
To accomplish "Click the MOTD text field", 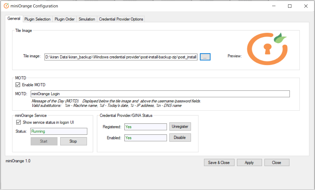I will (x=160, y=94).
